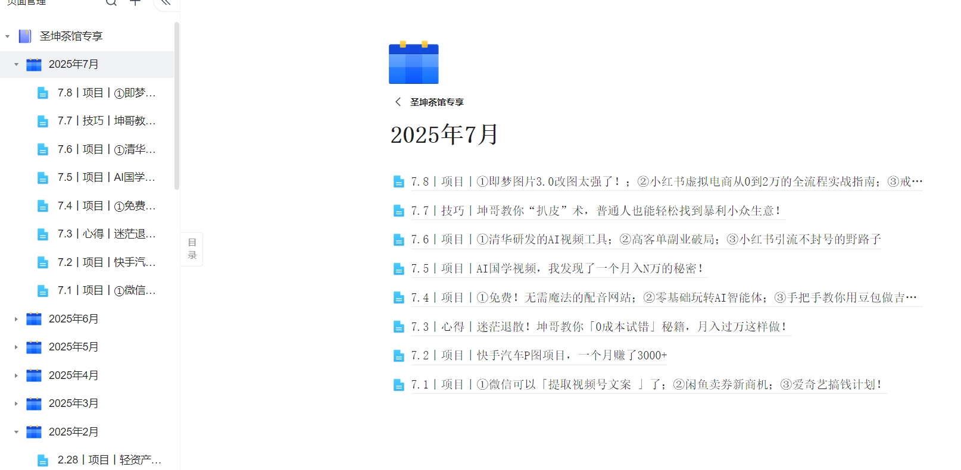Select the 圣坤茶馆专享 notebook label in sidebar
The width and height of the screenshot is (961, 470).
tap(71, 36)
